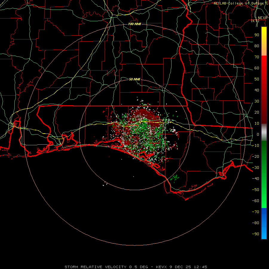The image size is (269, 269).
Task: Click the -90 scale label
Action: pyautogui.click(x=256, y=234)
